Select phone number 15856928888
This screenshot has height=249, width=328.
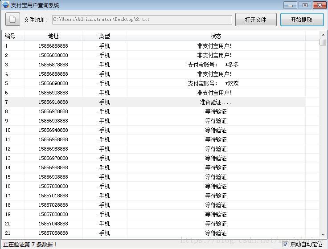tap(53, 111)
